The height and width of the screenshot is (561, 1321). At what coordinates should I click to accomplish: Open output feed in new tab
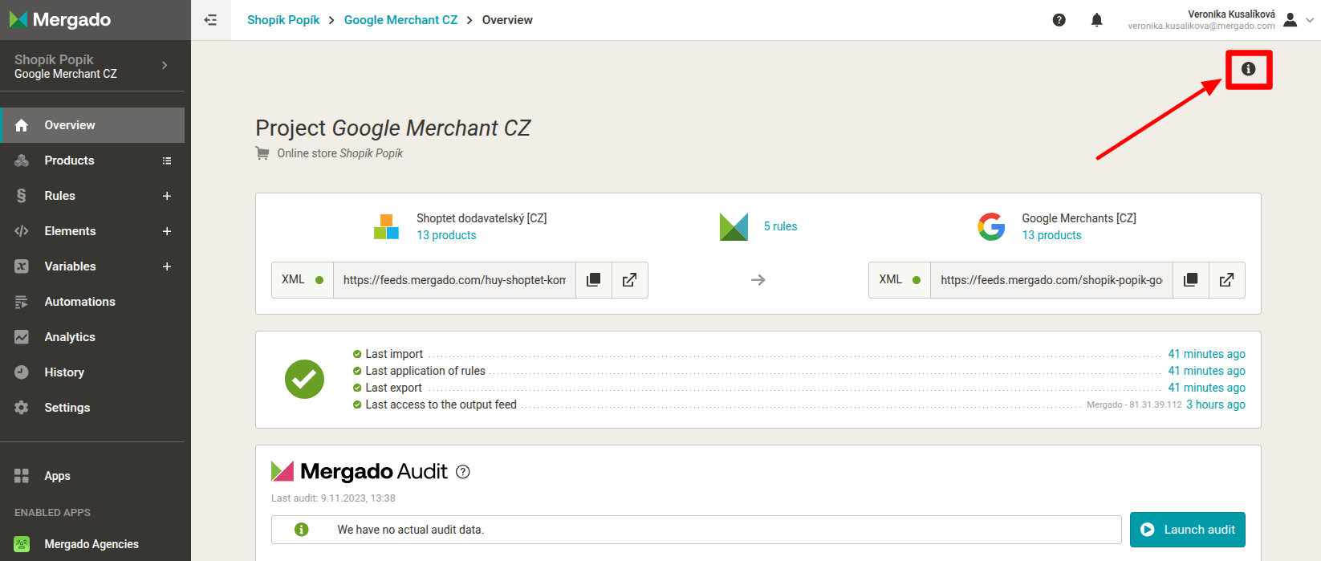tap(1227, 280)
